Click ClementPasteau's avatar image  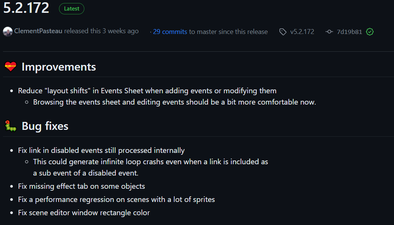(7, 31)
